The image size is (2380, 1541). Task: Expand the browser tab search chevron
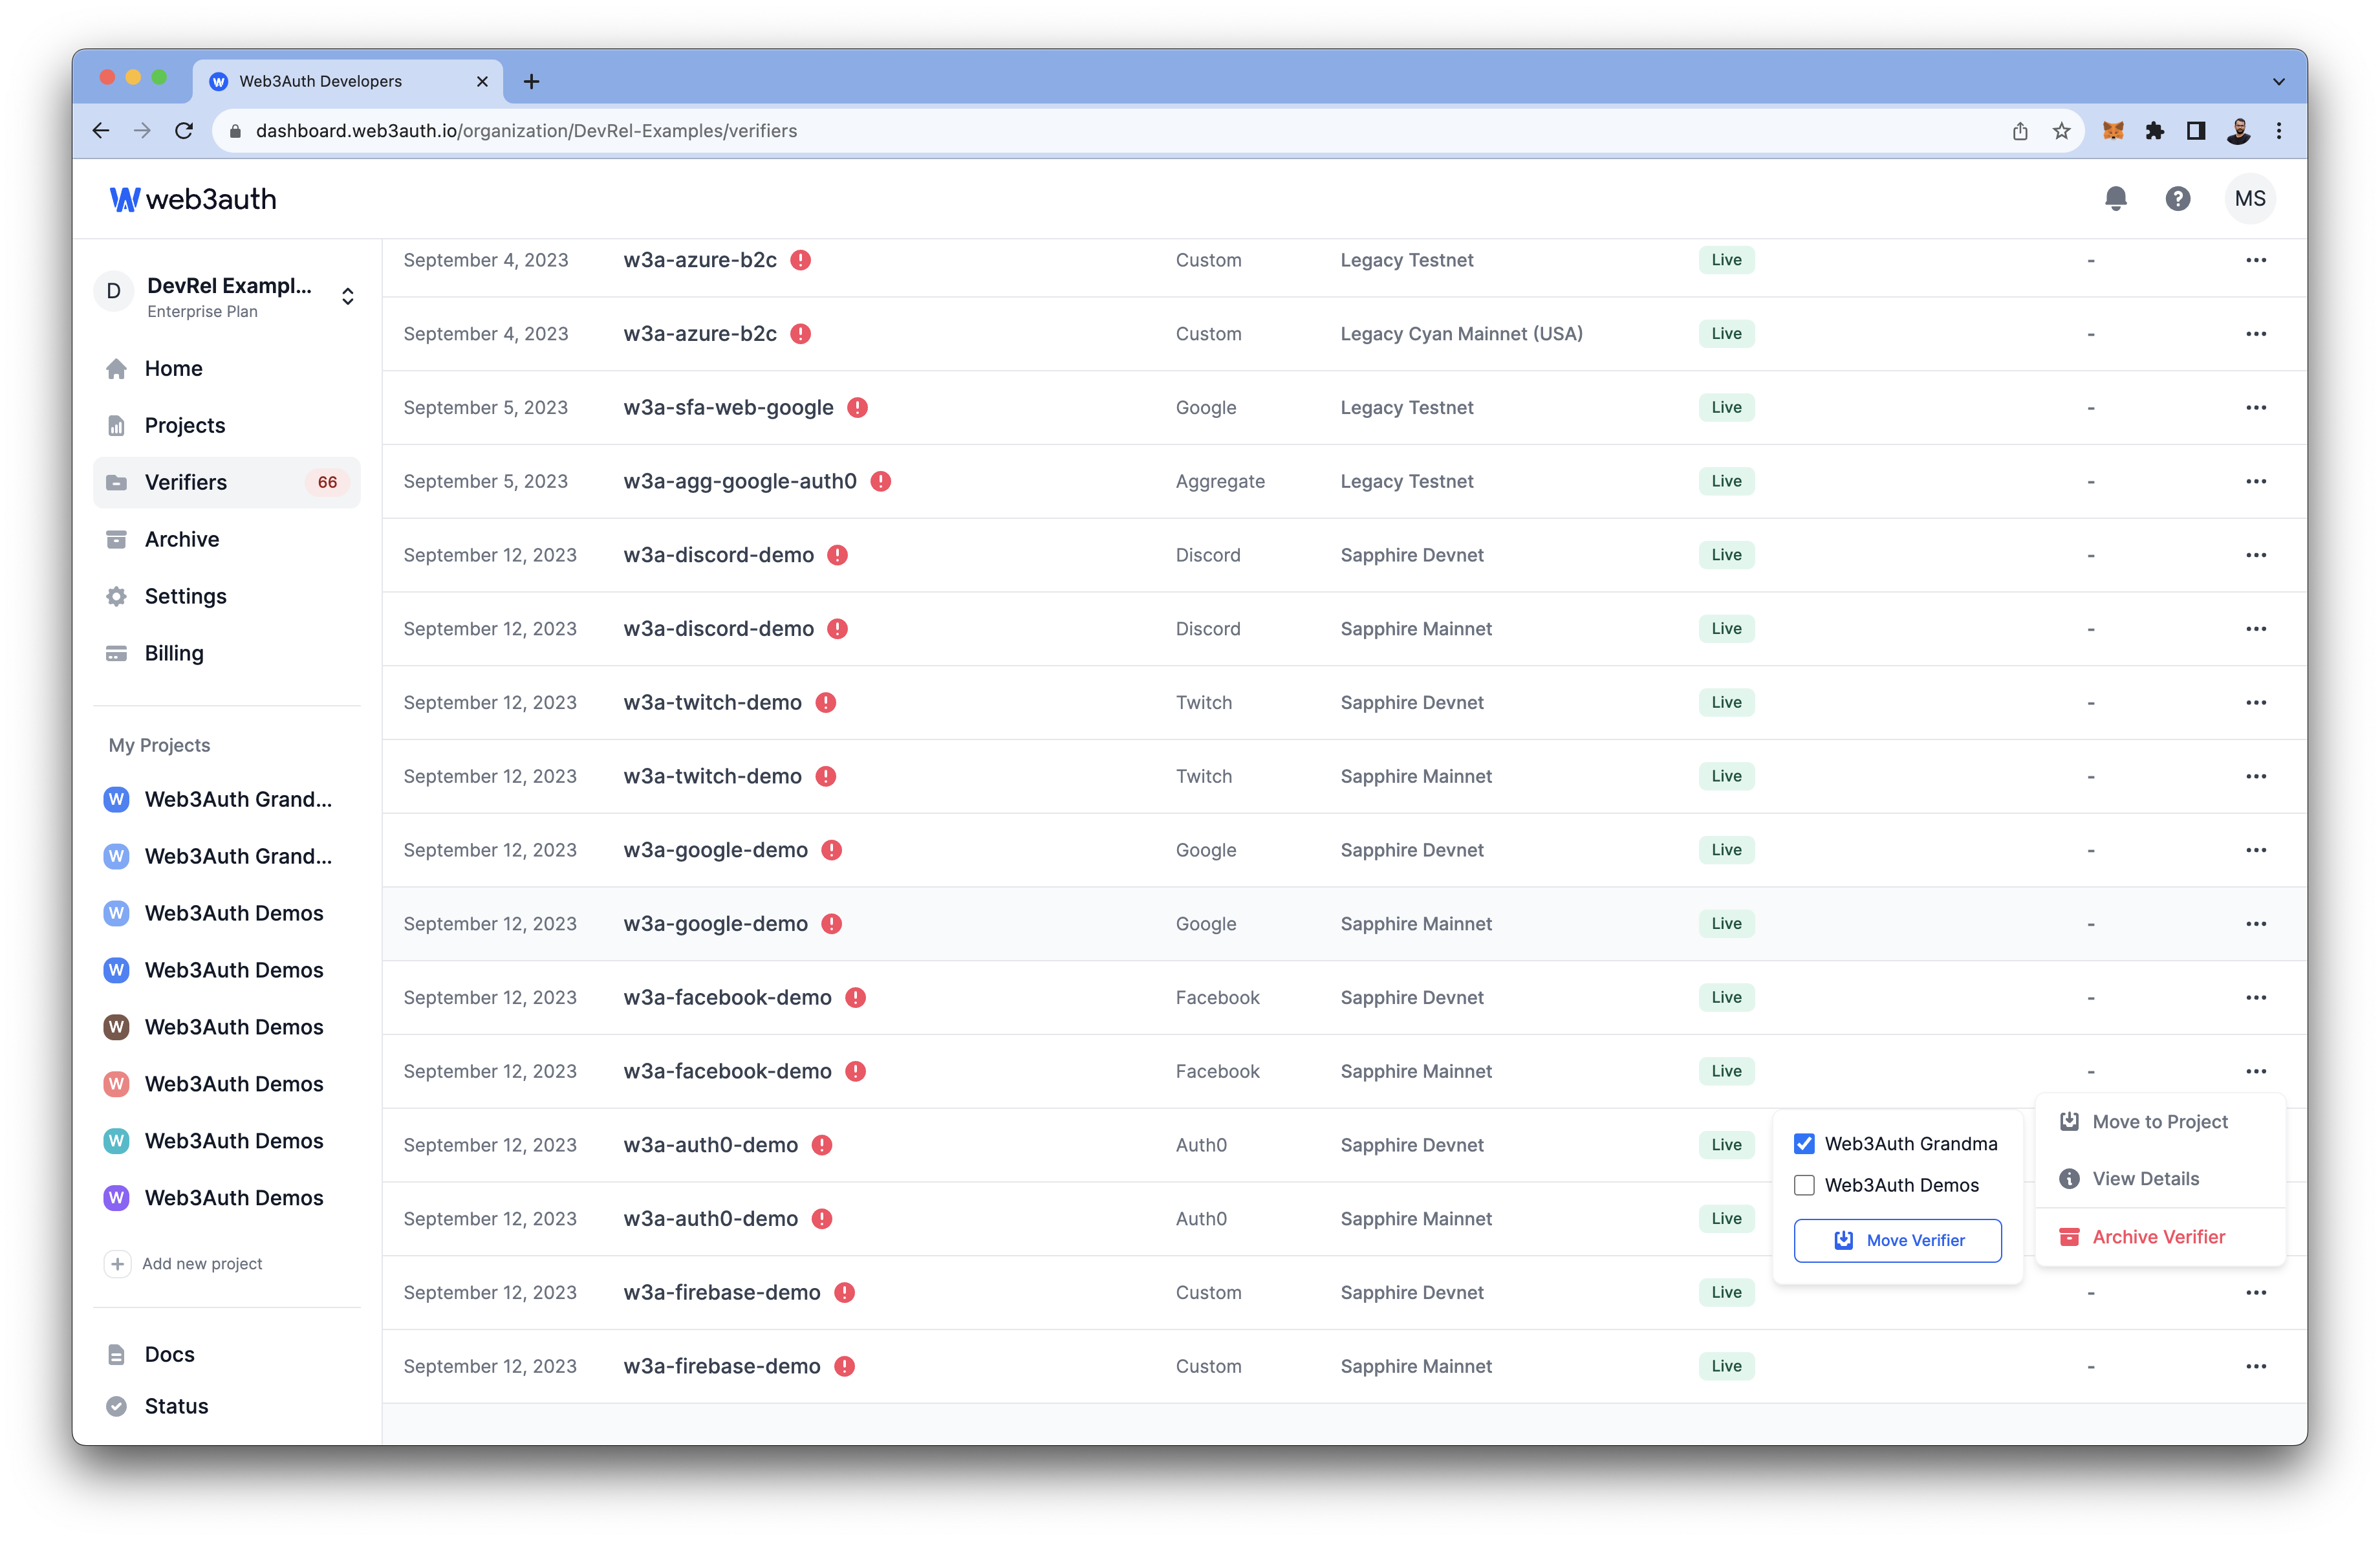(2278, 82)
